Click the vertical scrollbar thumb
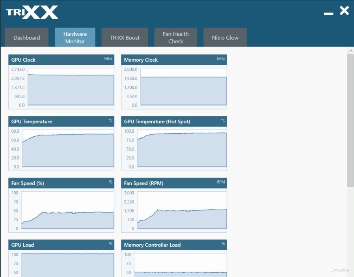This screenshot has height=277, width=354. 350,120
